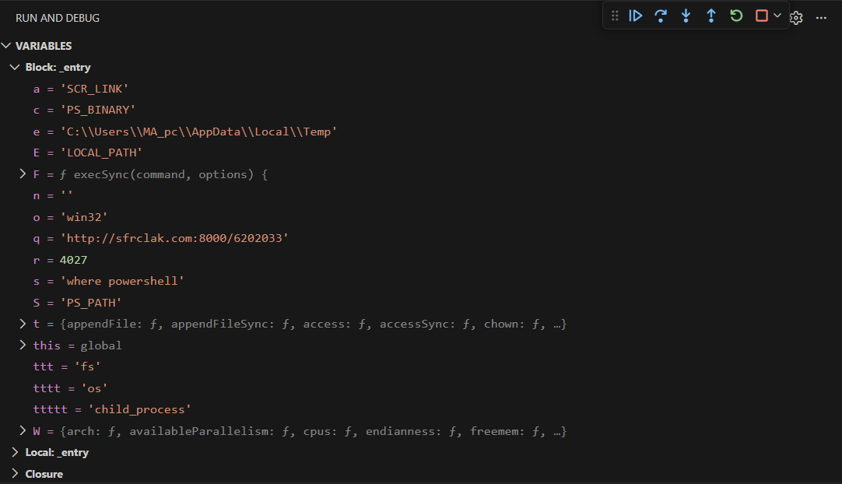Expand the W variable object
This screenshot has width=842, height=484.
pos(23,431)
